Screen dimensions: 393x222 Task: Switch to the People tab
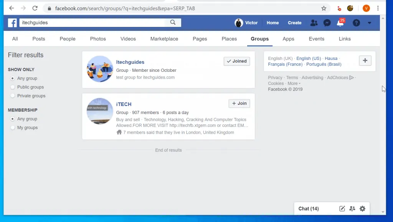pos(68,39)
